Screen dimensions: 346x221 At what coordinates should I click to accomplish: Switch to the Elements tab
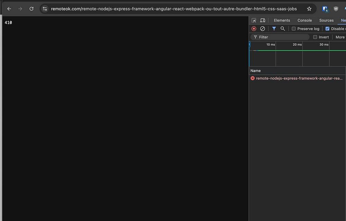282,20
